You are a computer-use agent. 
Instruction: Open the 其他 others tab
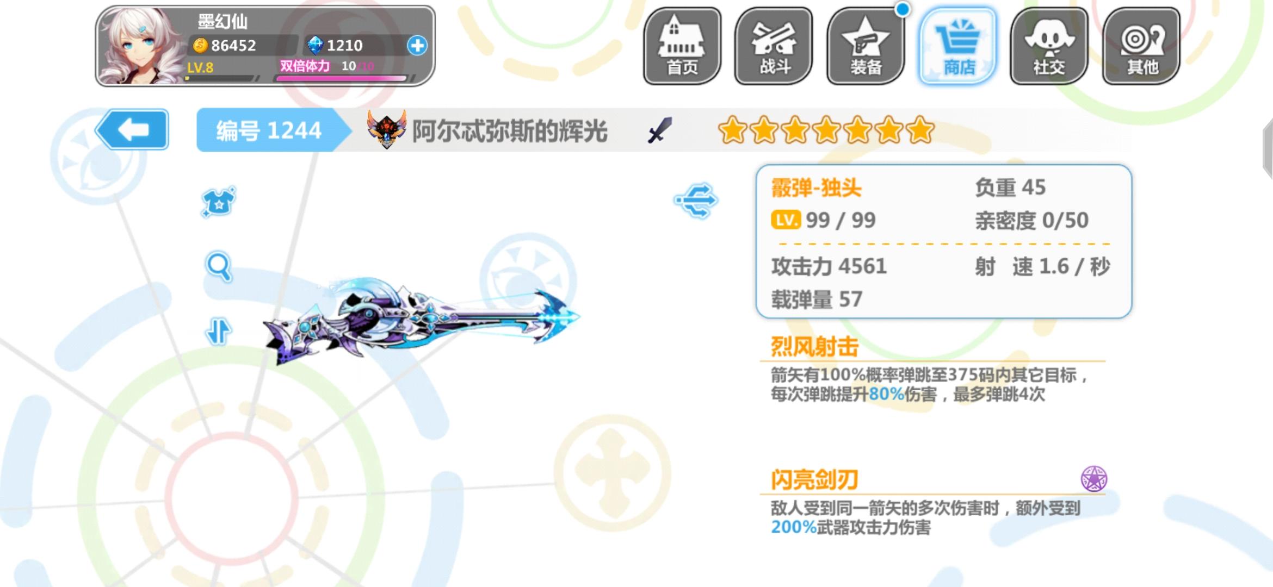1141,46
